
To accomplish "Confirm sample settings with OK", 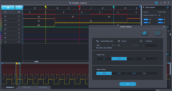I will click(128, 84).
